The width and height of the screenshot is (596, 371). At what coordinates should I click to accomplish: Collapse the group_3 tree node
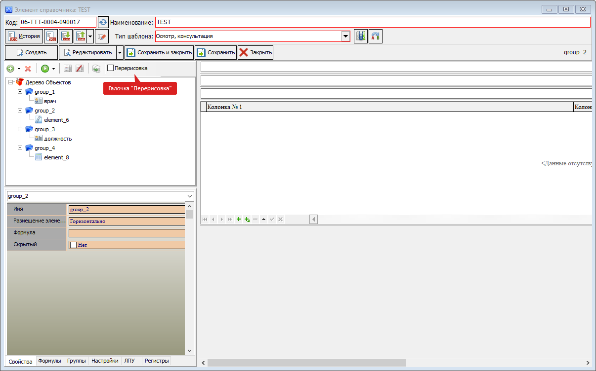tap(20, 129)
